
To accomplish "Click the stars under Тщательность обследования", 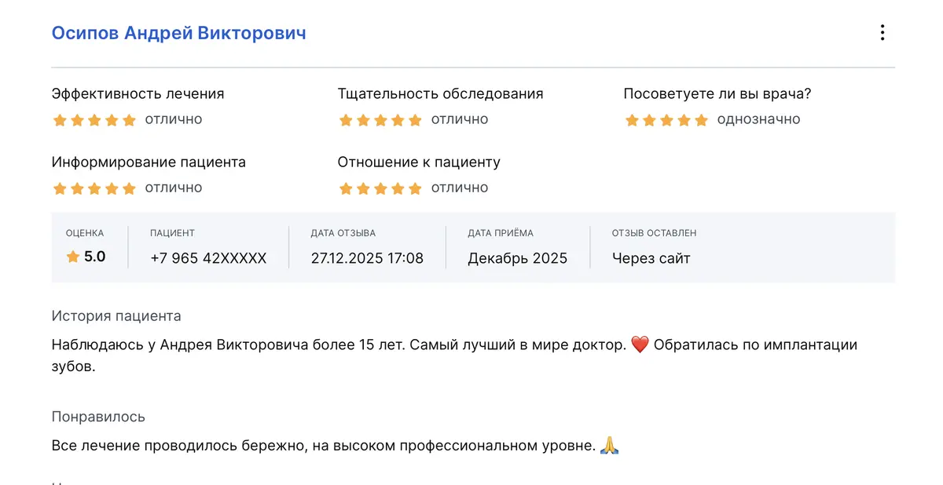I will point(380,120).
